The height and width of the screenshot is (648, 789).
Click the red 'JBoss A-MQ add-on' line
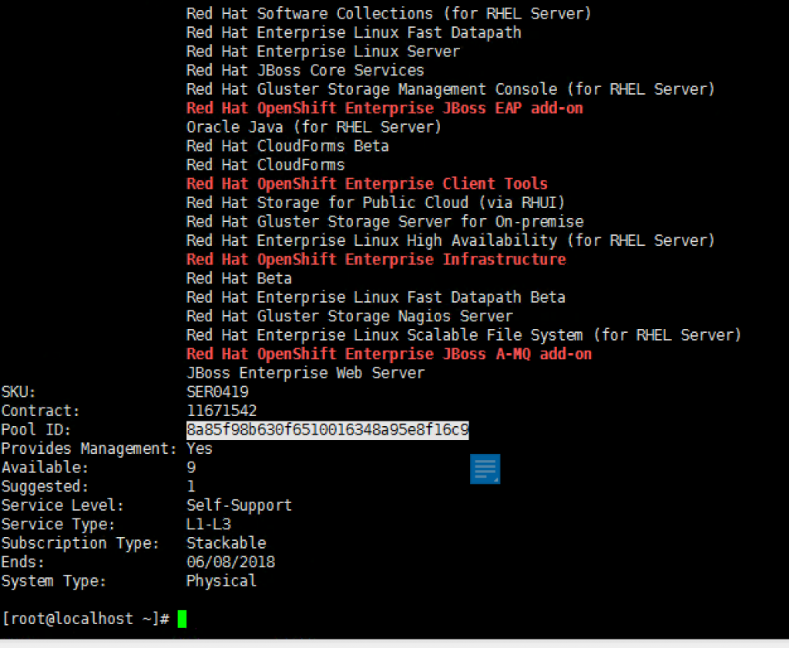389,354
